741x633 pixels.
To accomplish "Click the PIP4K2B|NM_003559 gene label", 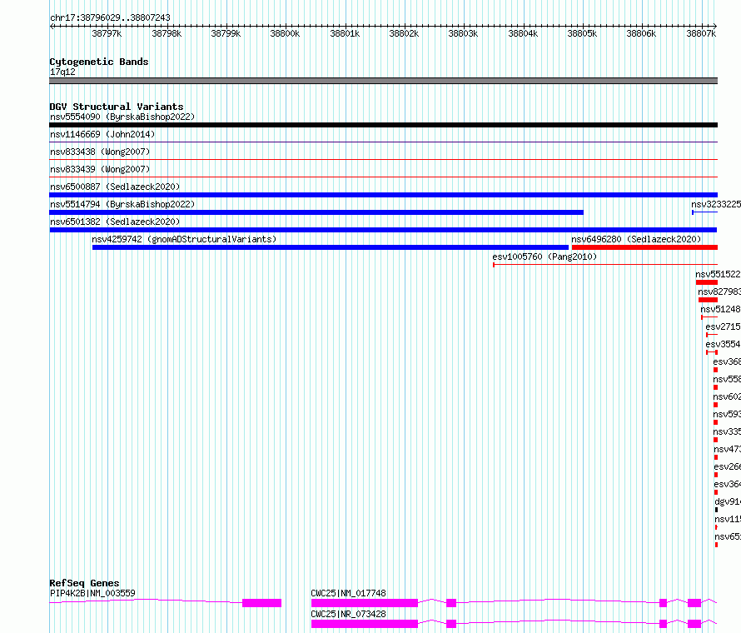I will (92, 593).
